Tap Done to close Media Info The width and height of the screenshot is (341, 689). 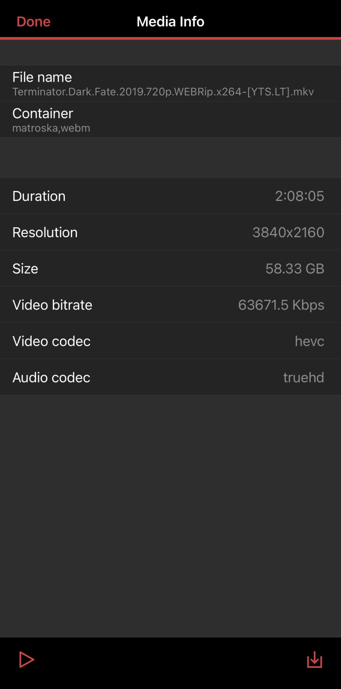click(x=34, y=22)
